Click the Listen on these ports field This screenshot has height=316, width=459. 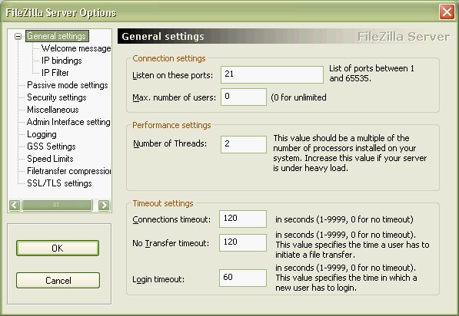click(x=272, y=74)
